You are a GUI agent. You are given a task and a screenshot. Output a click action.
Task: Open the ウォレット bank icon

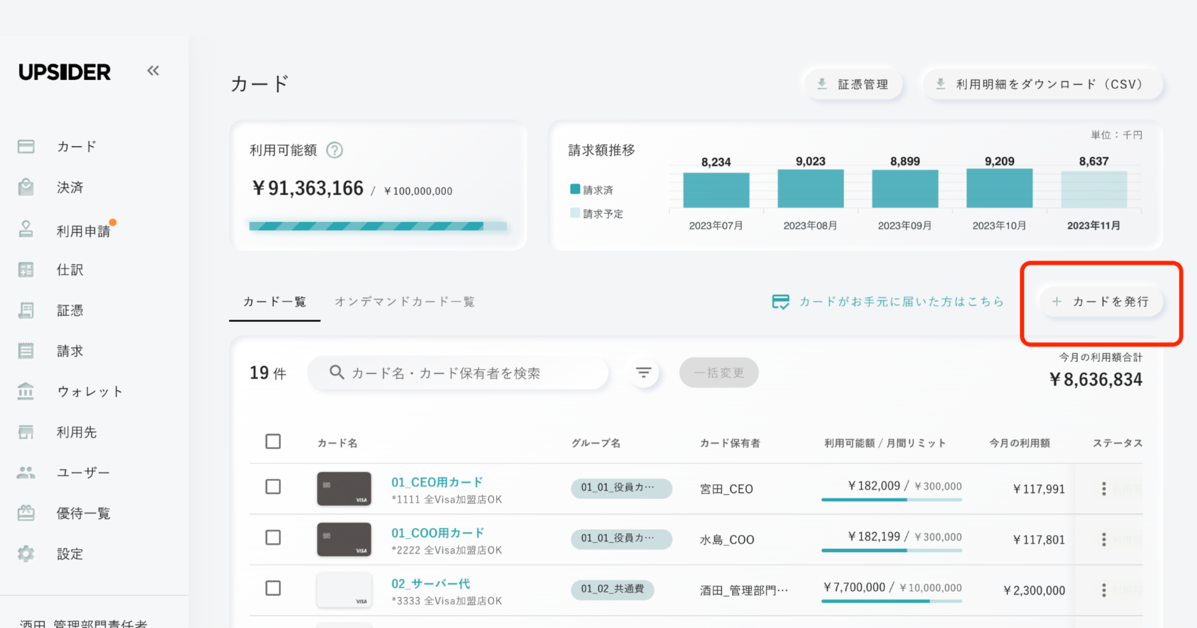(26, 391)
